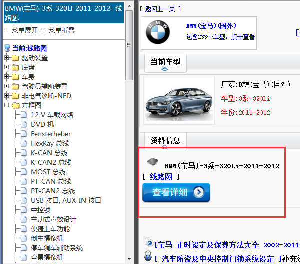Click the tree panel scrollbar thumb

tap(129, 45)
